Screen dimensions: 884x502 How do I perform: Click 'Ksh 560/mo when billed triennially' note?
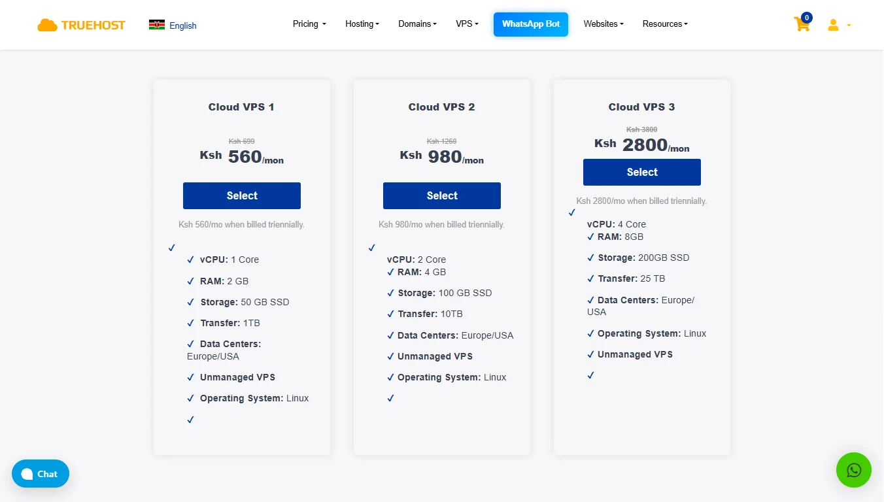pos(241,224)
